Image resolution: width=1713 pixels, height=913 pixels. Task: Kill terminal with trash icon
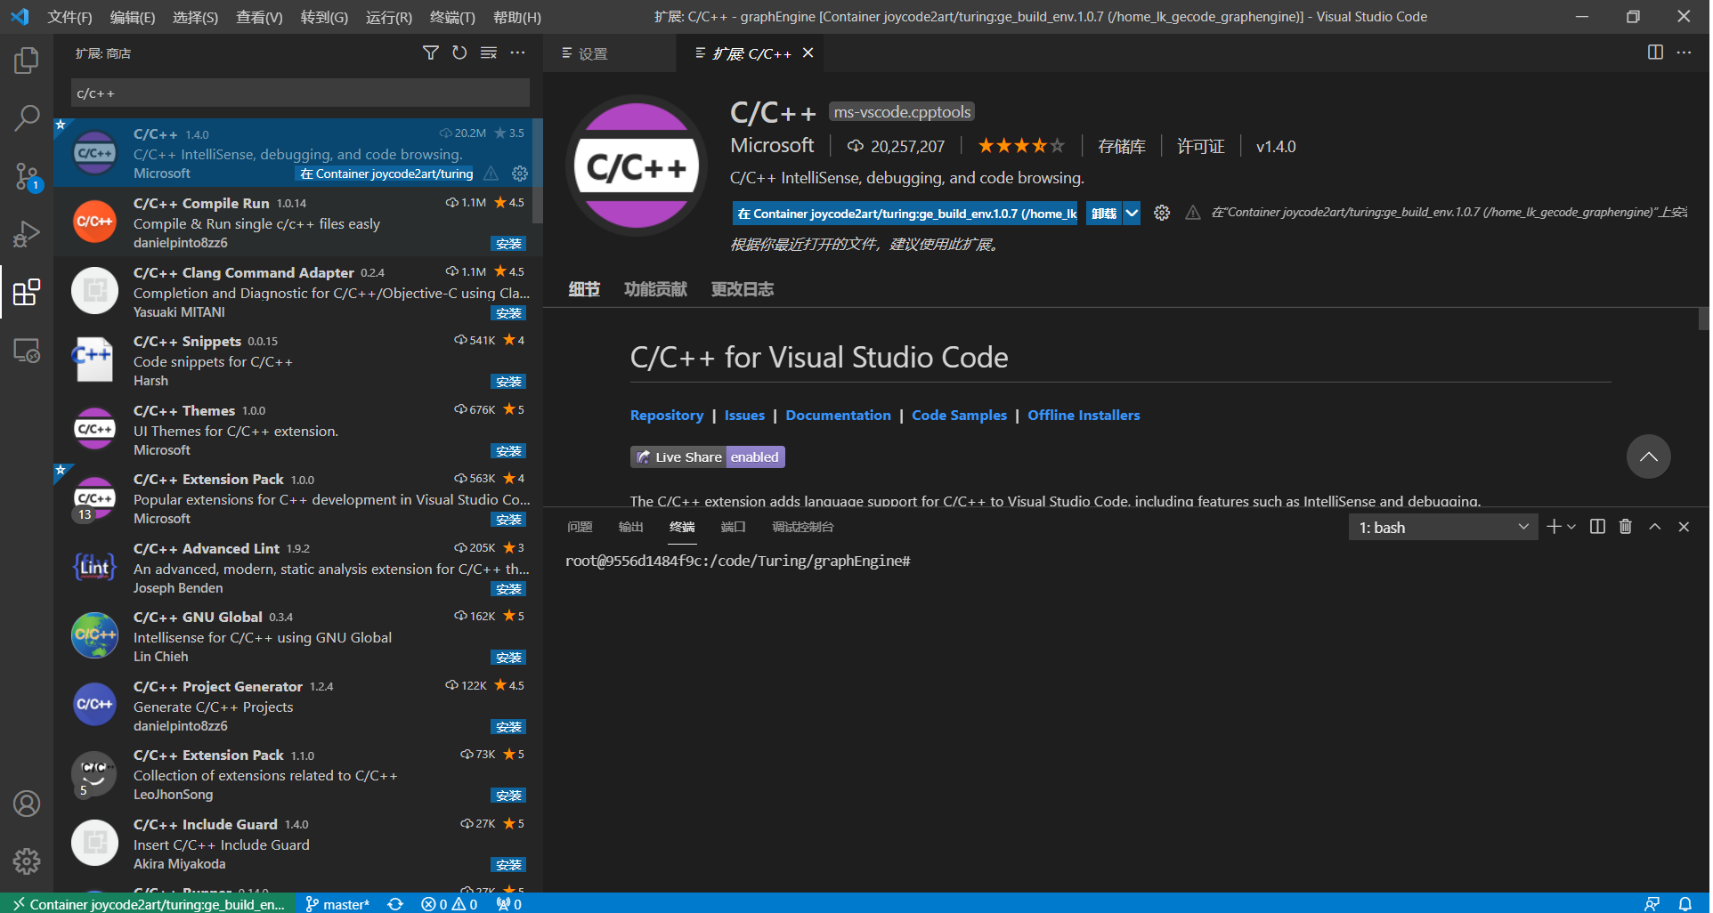point(1625,527)
